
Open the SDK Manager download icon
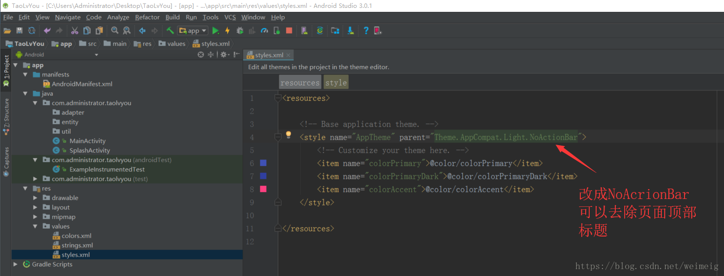pos(351,31)
